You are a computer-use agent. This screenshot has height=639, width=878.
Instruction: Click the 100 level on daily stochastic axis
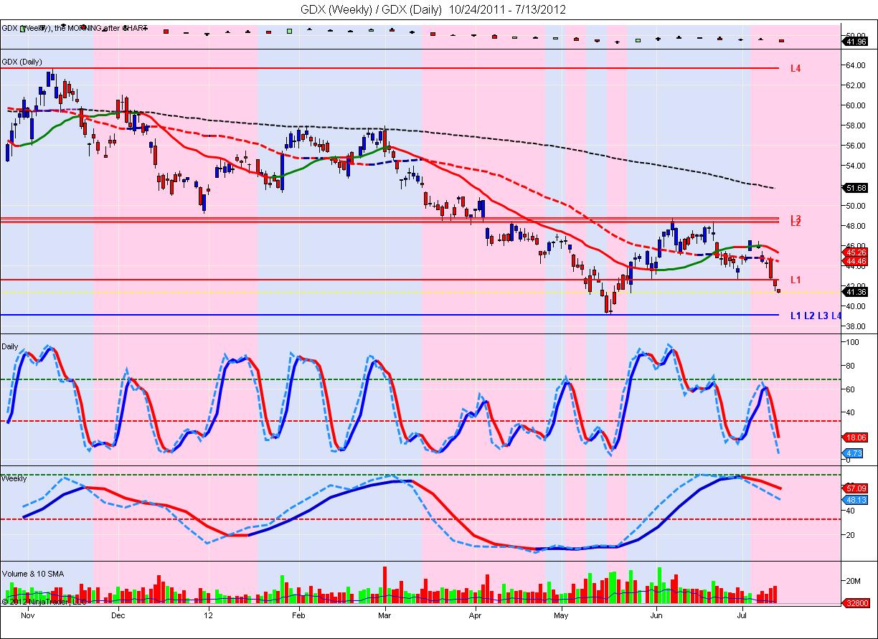point(853,343)
